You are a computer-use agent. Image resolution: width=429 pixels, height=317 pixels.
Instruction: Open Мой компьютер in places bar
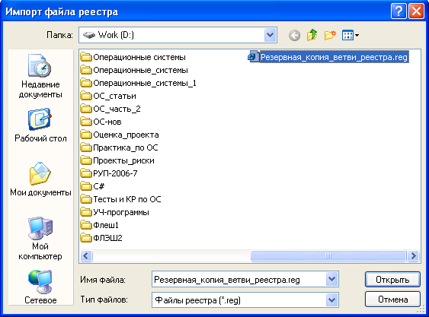40,239
